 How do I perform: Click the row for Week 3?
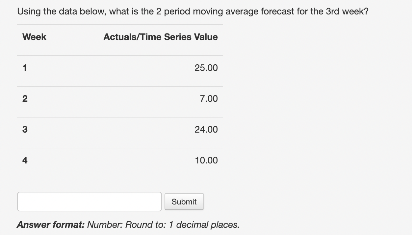120,129
